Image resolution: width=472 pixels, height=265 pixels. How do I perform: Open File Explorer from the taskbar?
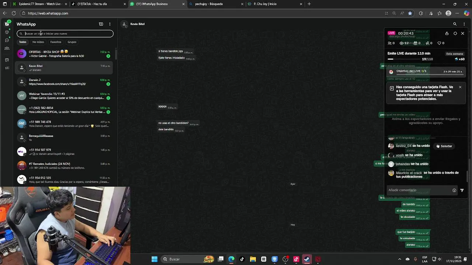pos(253,259)
